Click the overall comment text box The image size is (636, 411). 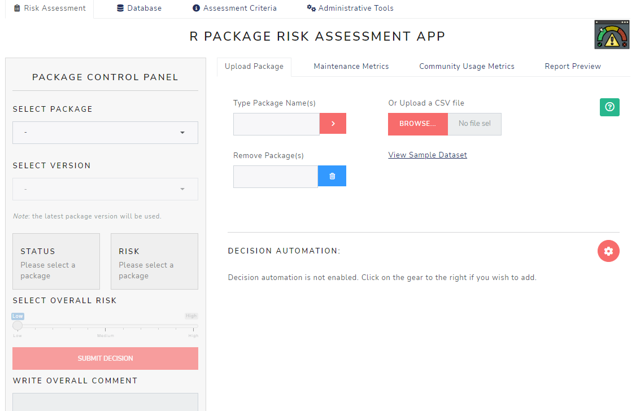pyautogui.click(x=105, y=403)
